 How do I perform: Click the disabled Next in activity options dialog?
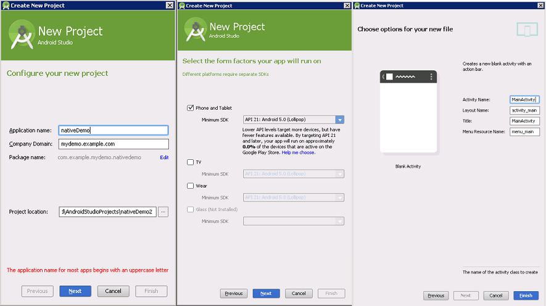pyautogui.click(x=466, y=296)
